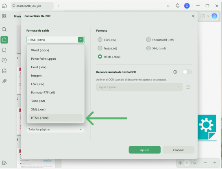Click the save icon in toolbar
Viewport: 222px width, 169px height.
(x=202, y=16)
